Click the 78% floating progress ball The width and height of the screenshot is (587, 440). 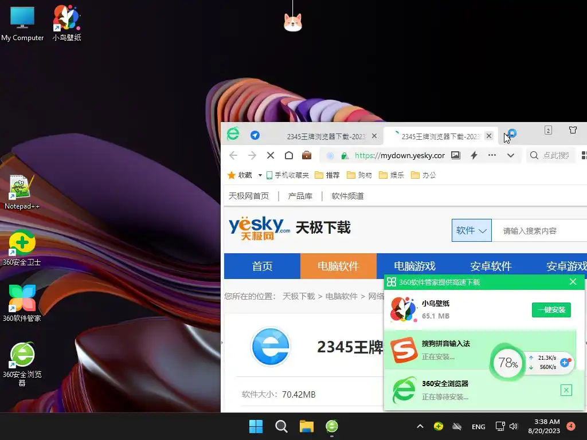pyautogui.click(x=508, y=362)
